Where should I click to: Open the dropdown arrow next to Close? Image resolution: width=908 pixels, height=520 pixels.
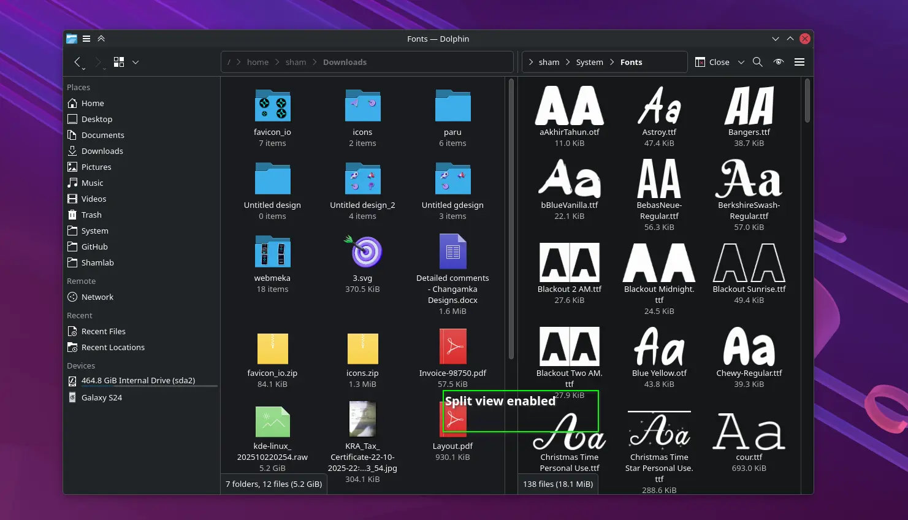pos(741,62)
